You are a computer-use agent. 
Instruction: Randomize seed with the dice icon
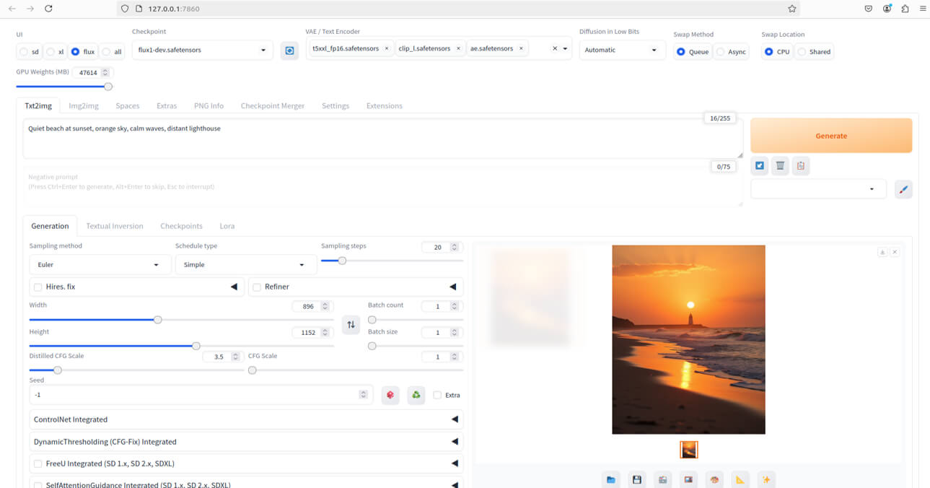[x=390, y=395]
